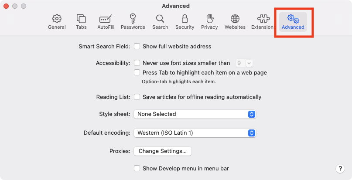Click the 'Reading List:' label
Viewport: 352px width, 180px height.
tap(113, 97)
